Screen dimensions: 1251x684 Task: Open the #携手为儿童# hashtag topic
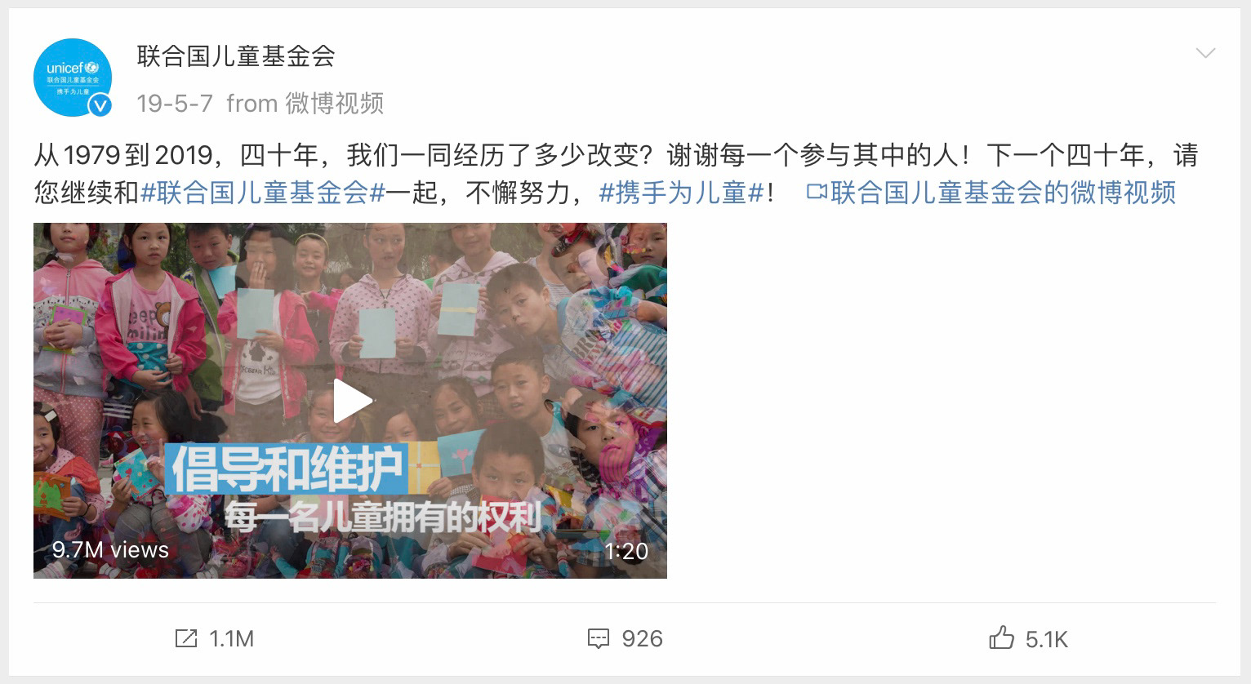[x=683, y=193]
